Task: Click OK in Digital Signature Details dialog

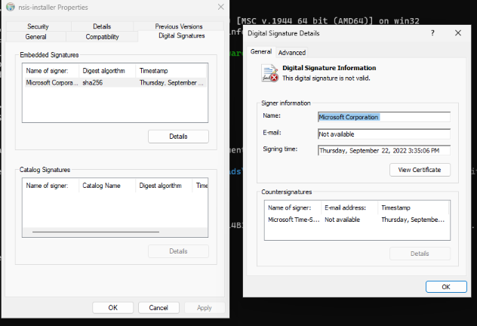Action: point(446,287)
